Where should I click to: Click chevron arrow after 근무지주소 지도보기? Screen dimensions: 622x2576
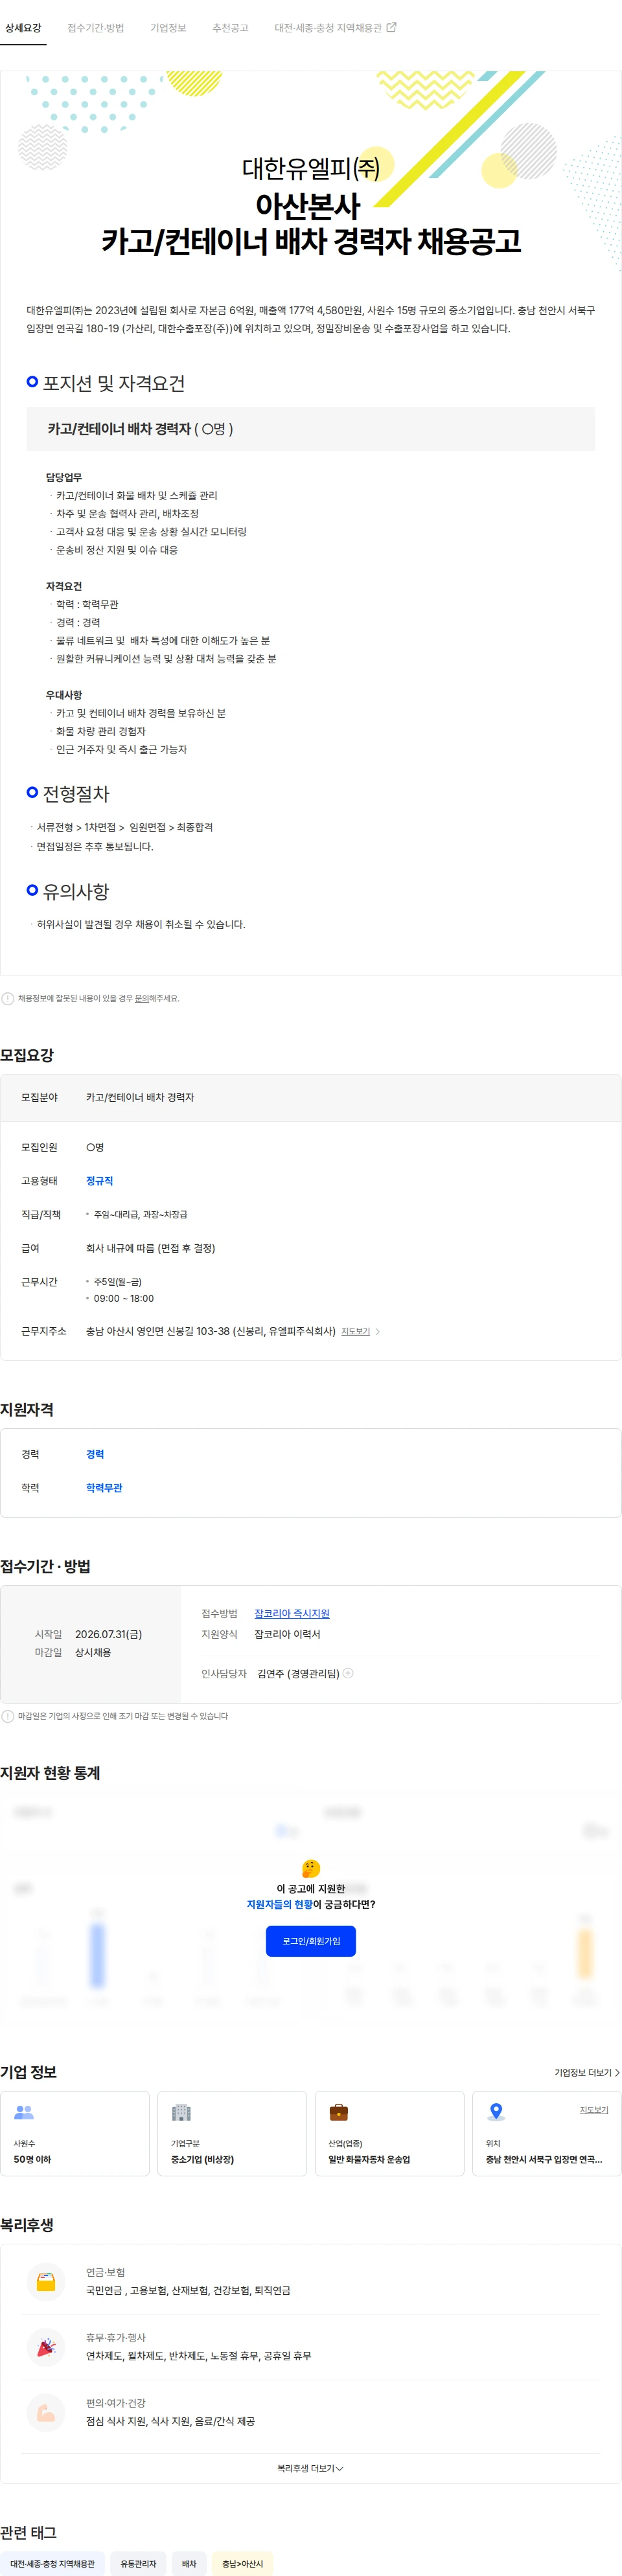pos(377,1331)
